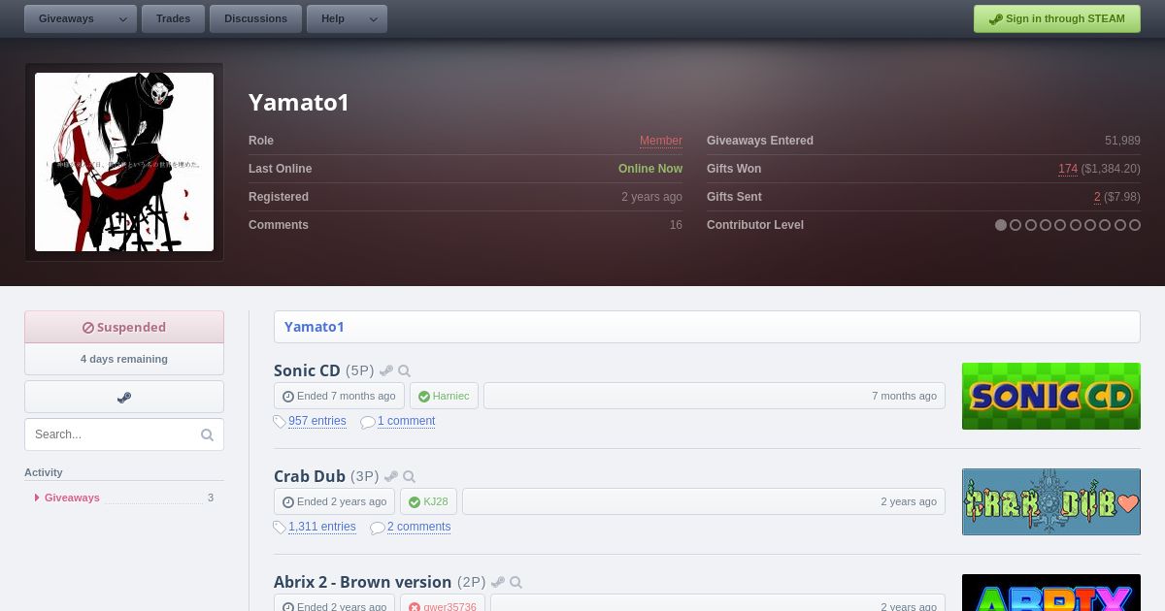
Task: Click Sign in through STEAM
Action: pos(1057,18)
